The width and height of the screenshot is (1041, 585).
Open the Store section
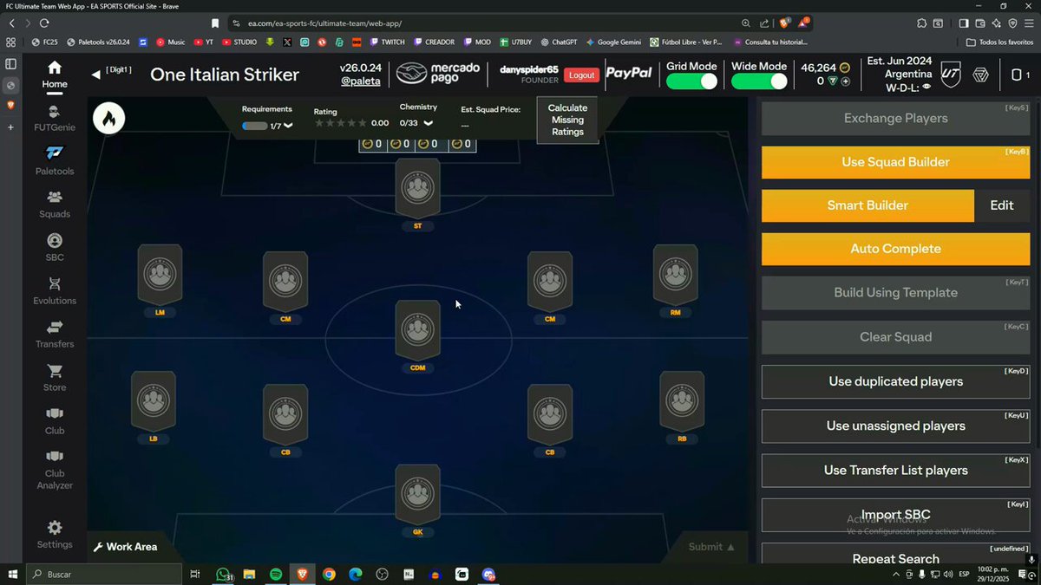pos(55,378)
